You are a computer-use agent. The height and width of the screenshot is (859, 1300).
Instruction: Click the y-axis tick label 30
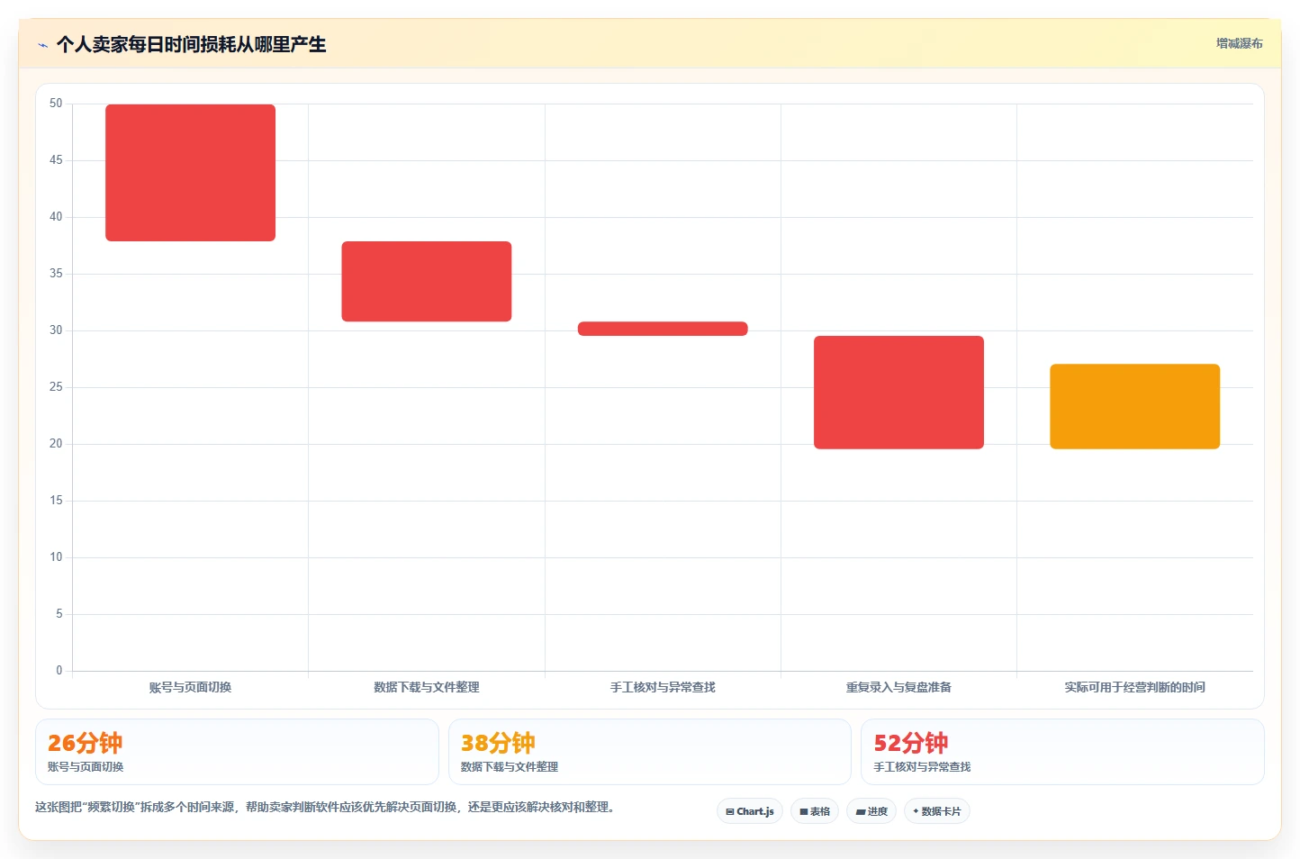[56, 330]
